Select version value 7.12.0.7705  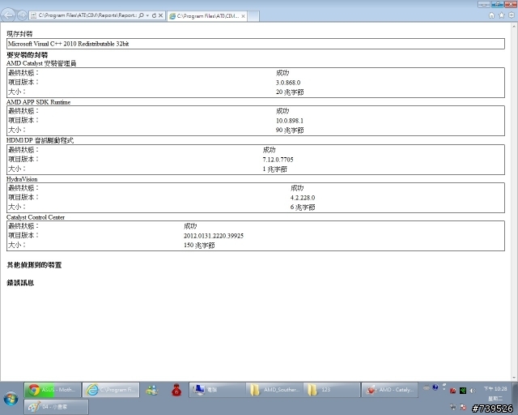click(278, 160)
